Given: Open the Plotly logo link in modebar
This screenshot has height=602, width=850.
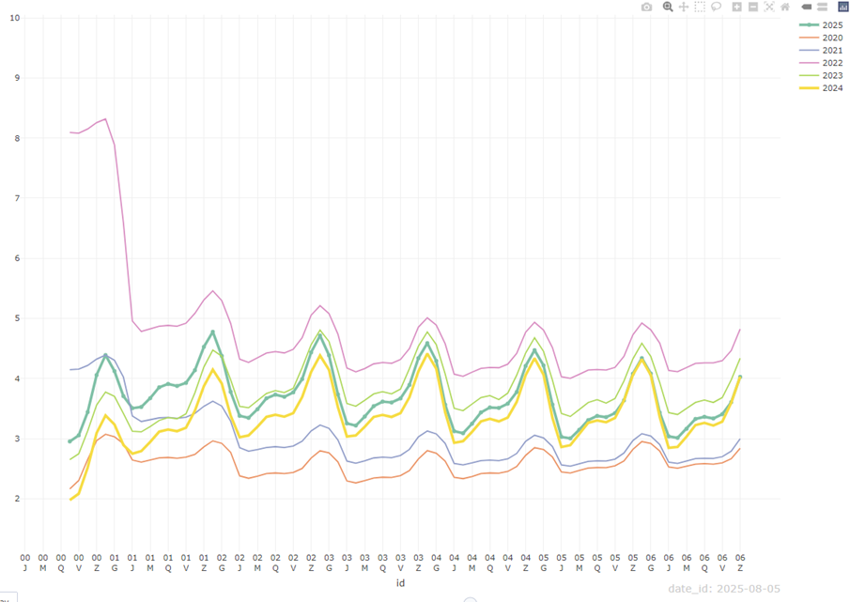Looking at the screenshot, I should click(842, 7).
